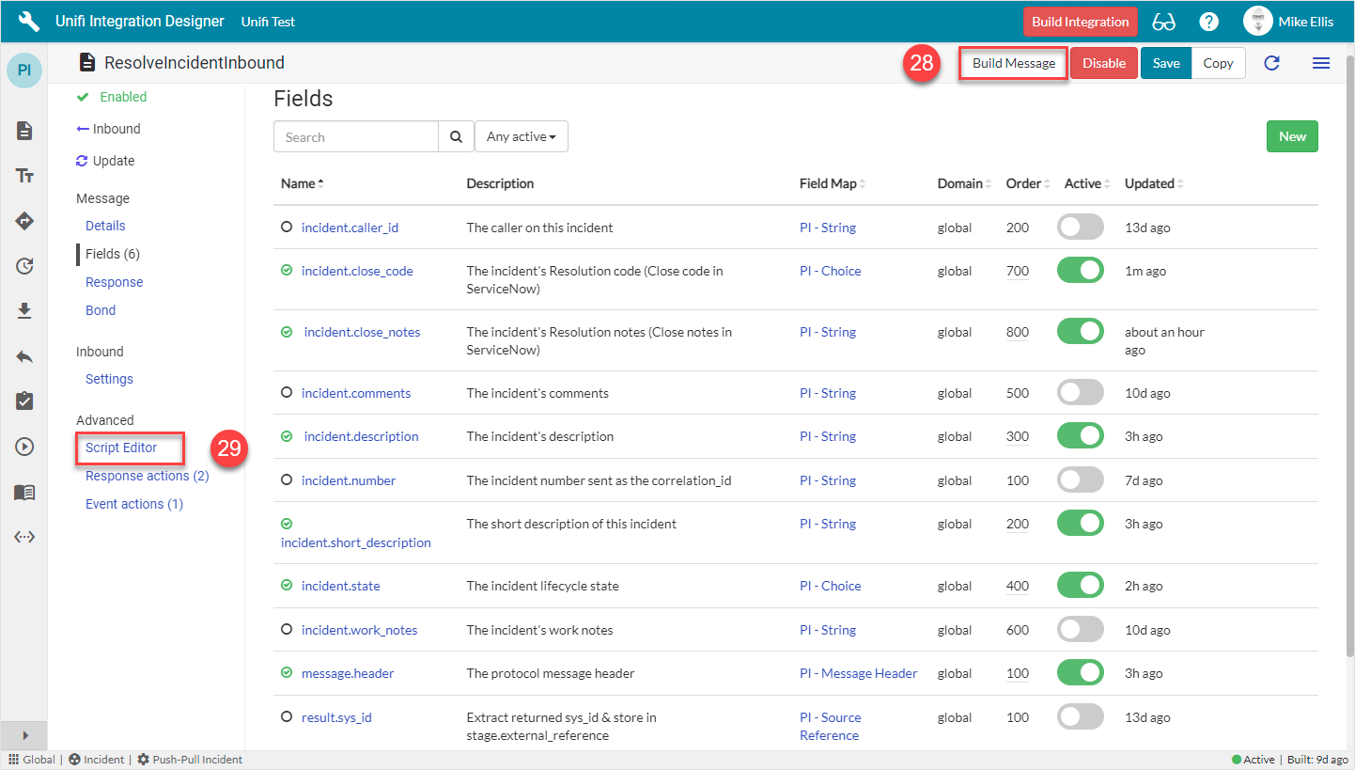
Task: Click the glasses icon in top bar
Action: (x=1164, y=22)
